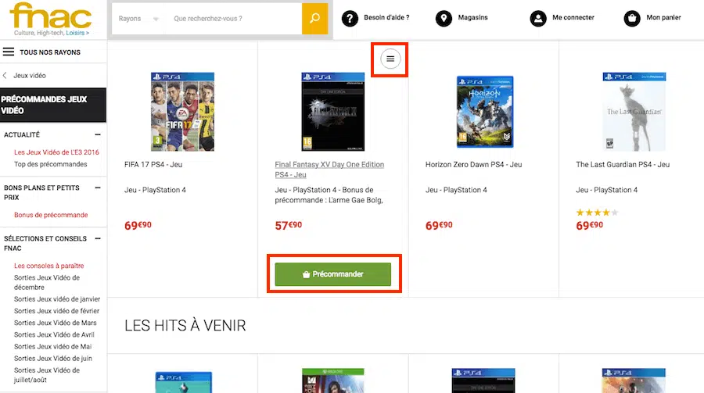This screenshot has height=393, width=704.
Task: Collapse Sélections et conseils Fnac section
Action: pyautogui.click(x=98, y=239)
